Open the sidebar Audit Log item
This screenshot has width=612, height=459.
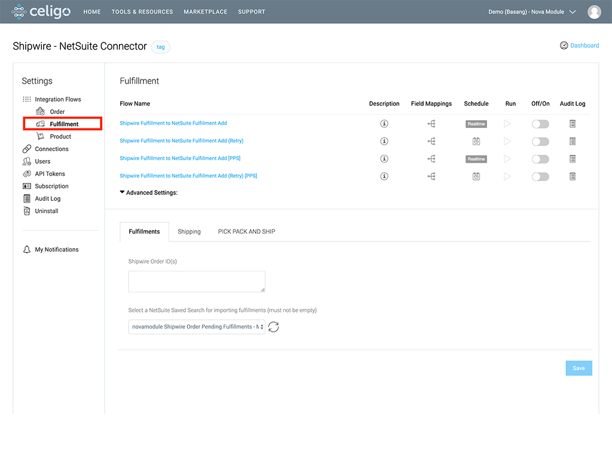(x=48, y=198)
